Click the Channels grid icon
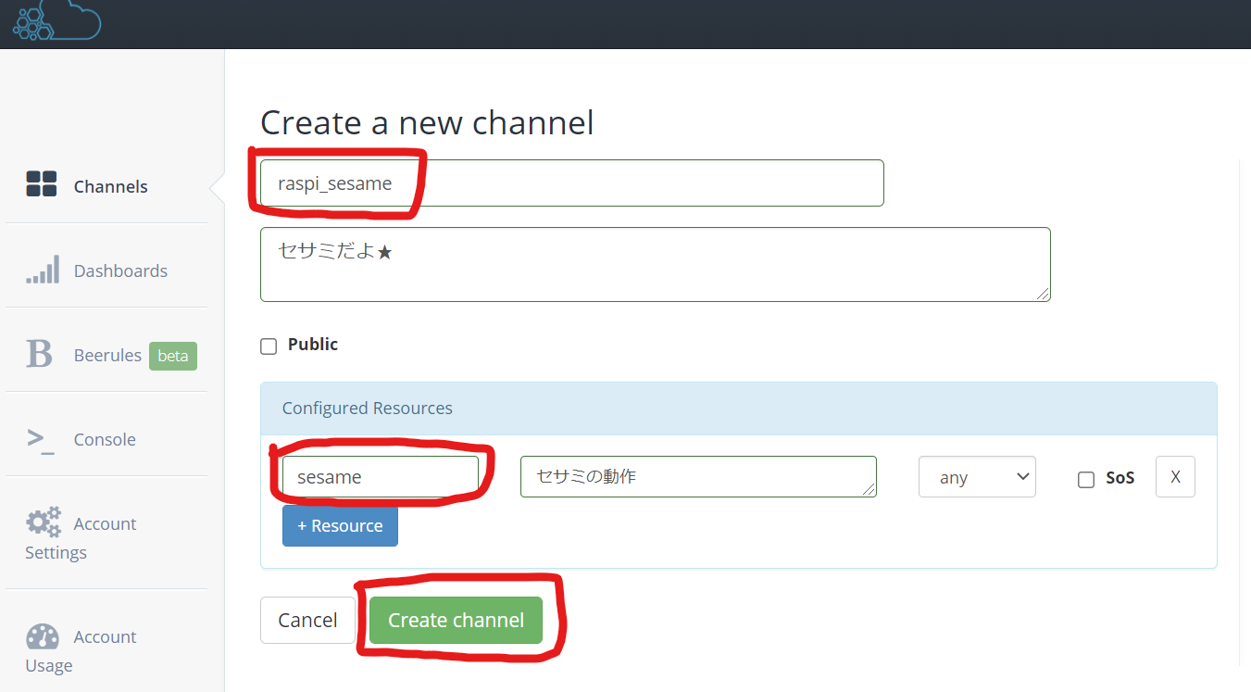 pyautogui.click(x=42, y=184)
